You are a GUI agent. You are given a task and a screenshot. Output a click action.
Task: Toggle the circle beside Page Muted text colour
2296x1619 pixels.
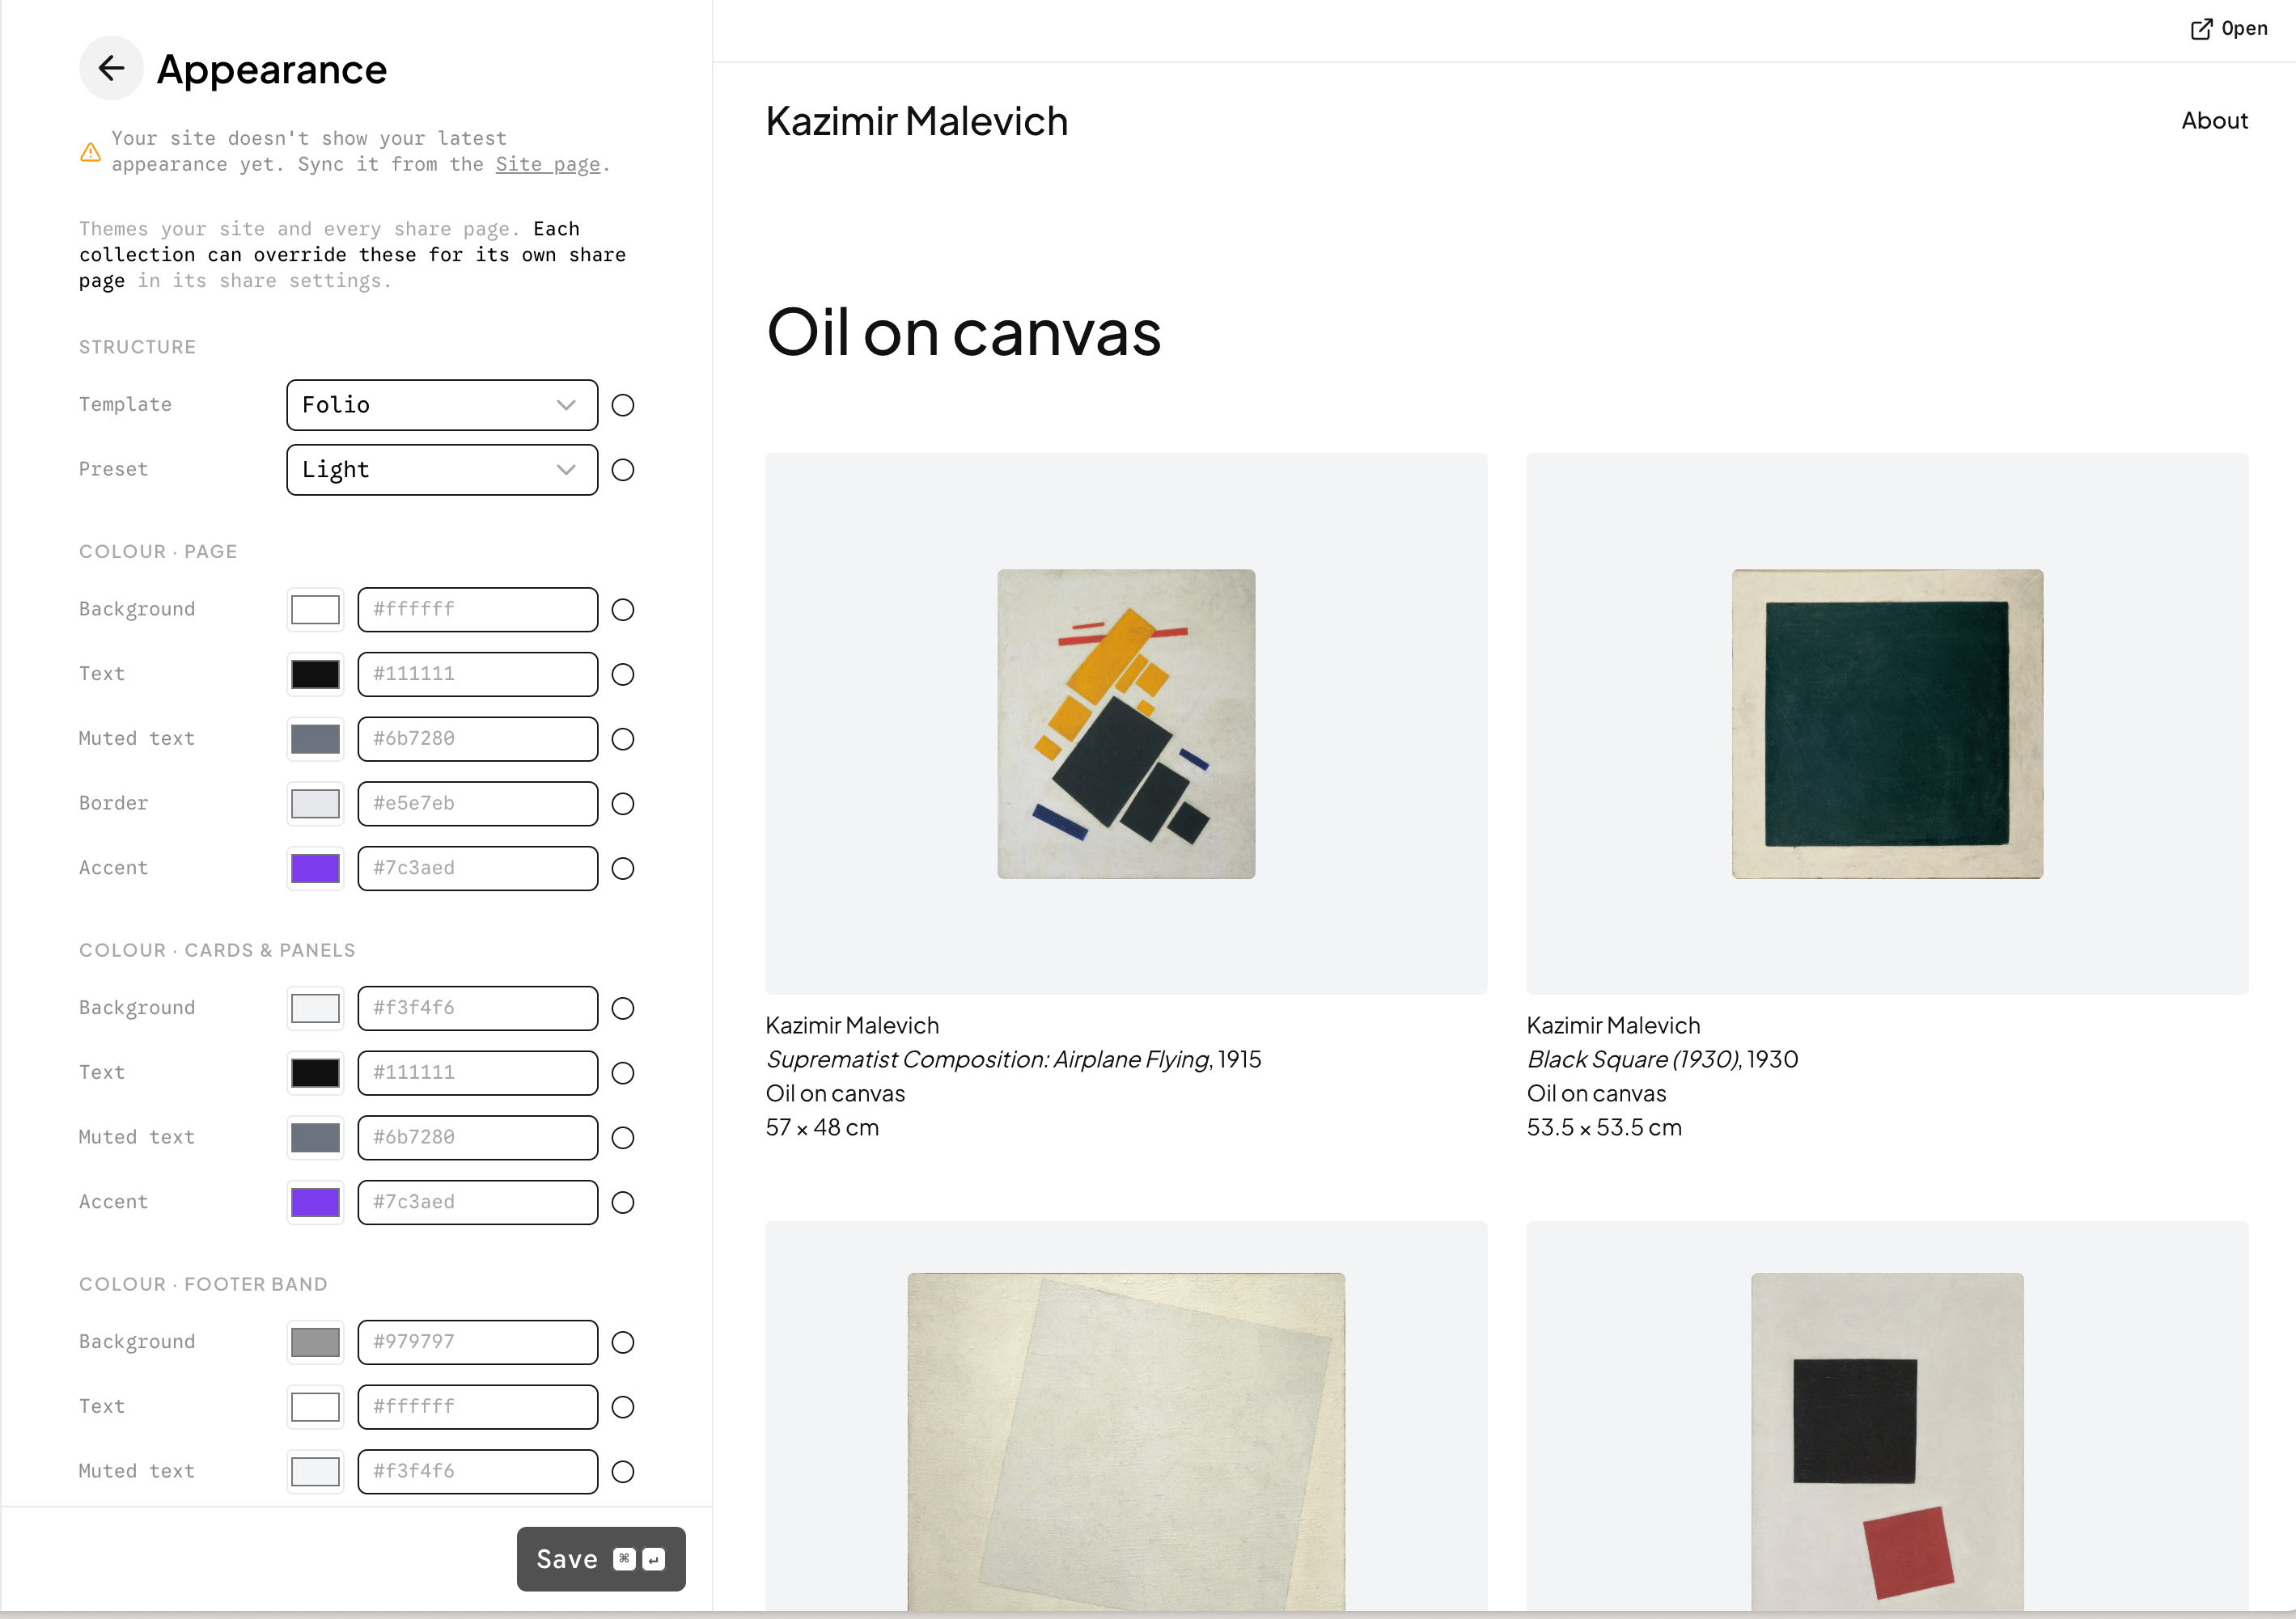tap(623, 739)
